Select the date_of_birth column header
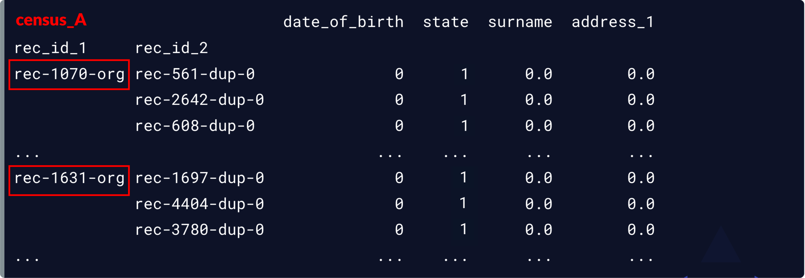The height and width of the screenshot is (278, 805). point(343,22)
